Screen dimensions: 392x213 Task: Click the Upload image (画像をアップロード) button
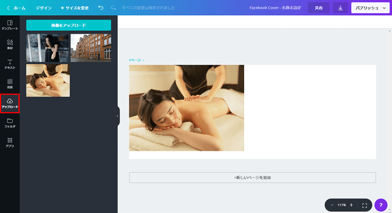[68, 25]
